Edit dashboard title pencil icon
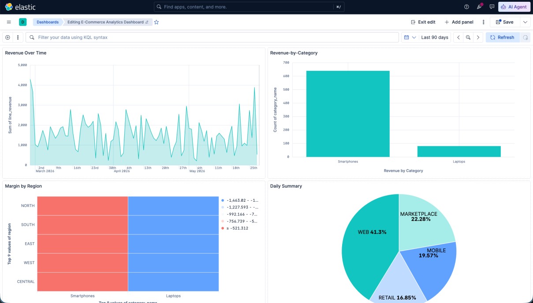Viewport: 533px width, 303px height. coord(147,22)
